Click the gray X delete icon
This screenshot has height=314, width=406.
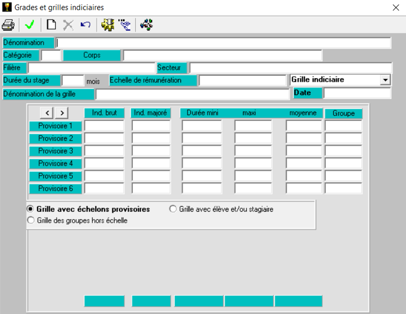coord(68,24)
